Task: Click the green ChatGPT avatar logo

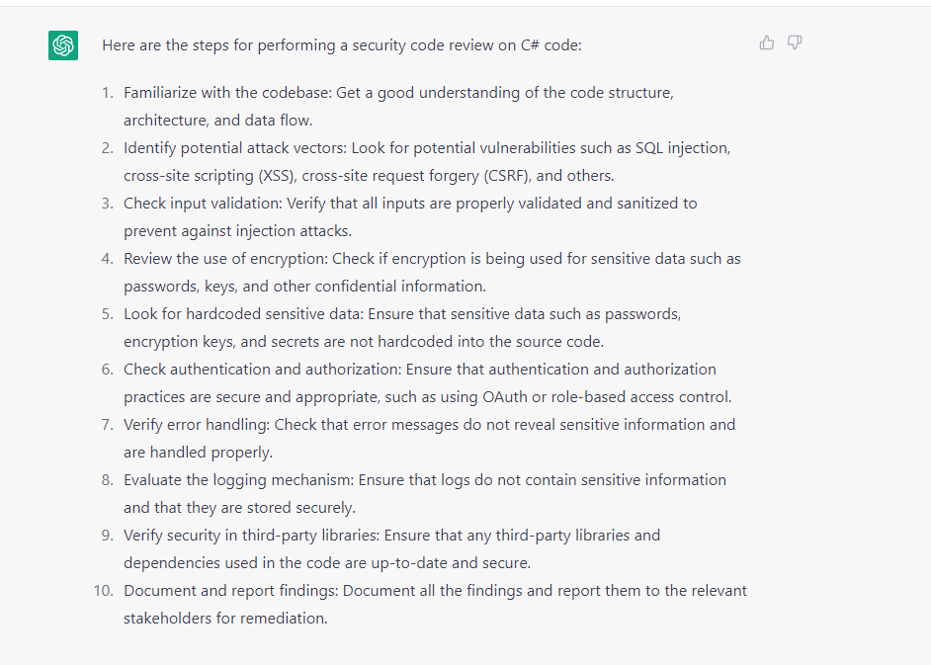Action: pos(63,45)
